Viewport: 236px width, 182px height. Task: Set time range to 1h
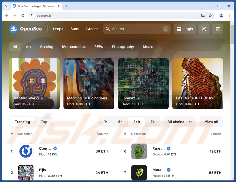click(105, 122)
